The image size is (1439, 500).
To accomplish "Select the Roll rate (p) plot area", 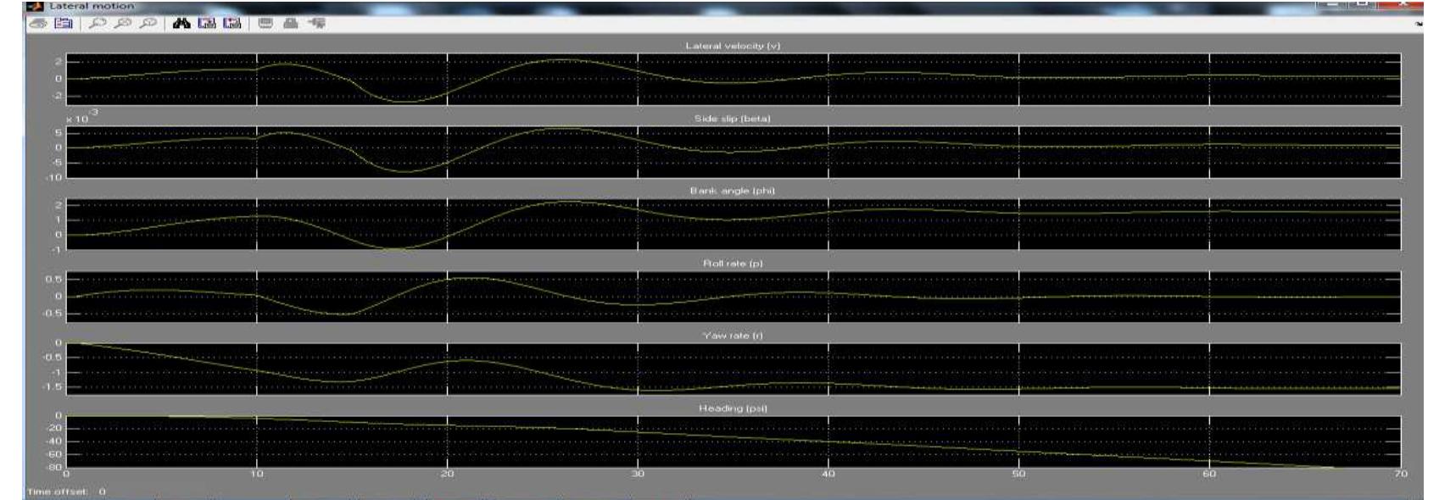I will [733, 297].
